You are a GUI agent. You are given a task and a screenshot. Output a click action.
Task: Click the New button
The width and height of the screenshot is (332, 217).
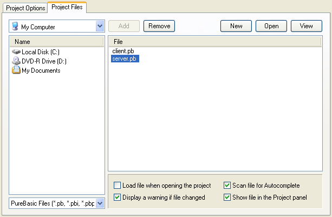click(x=236, y=26)
